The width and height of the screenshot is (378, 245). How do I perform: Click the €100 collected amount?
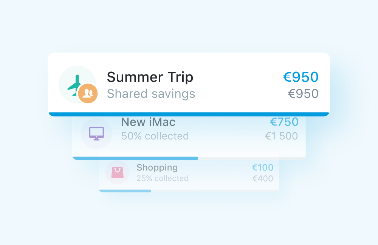tap(262, 167)
